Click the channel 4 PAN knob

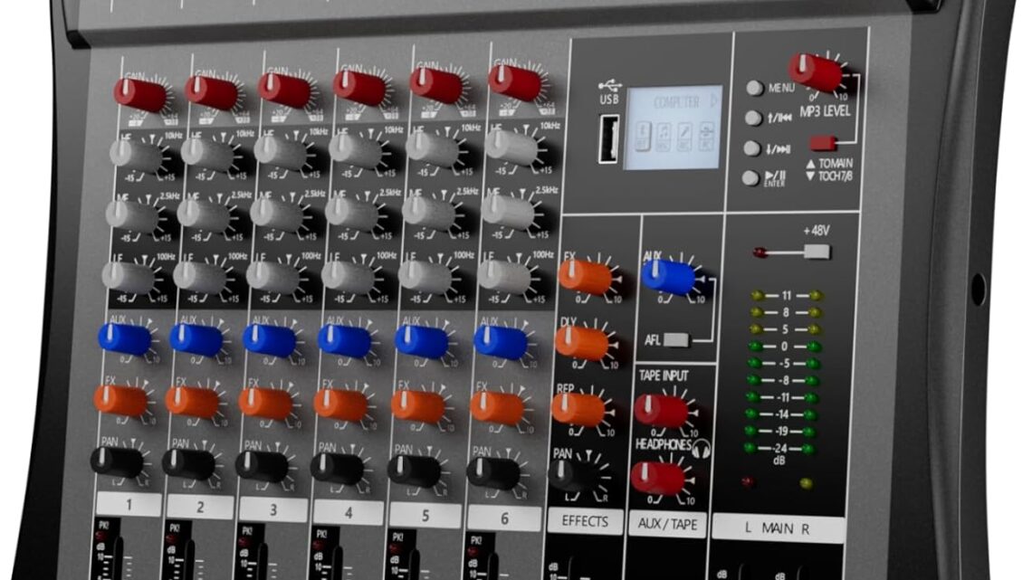pos(337,470)
